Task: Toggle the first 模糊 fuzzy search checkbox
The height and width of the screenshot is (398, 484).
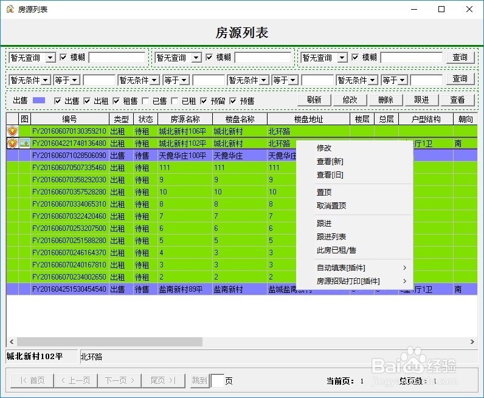Action: click(63, 57)
